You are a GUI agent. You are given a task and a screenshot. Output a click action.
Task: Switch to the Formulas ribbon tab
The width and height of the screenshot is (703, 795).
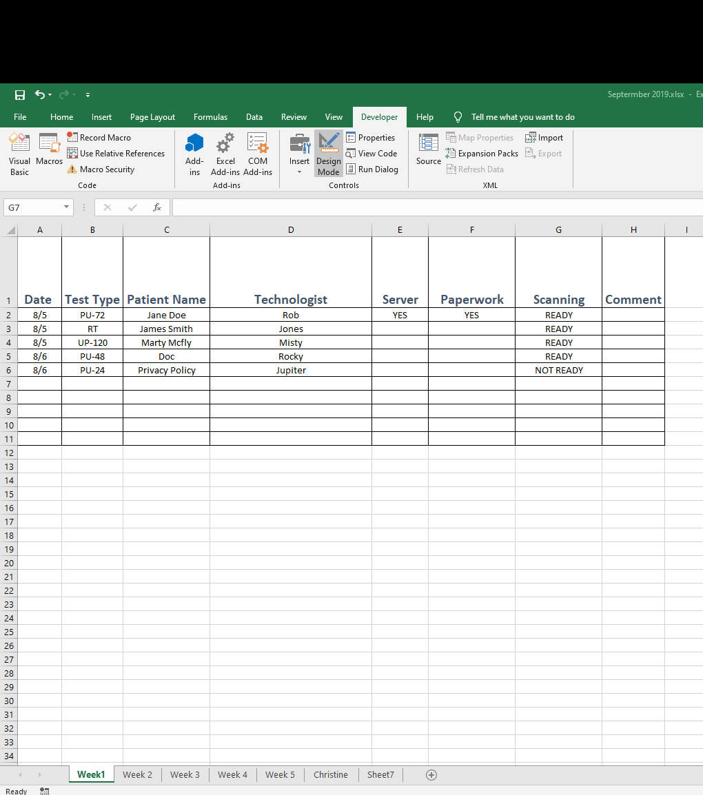210,116
